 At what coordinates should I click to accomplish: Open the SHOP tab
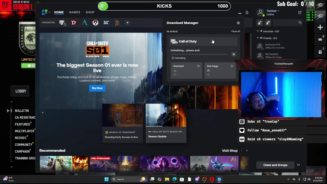click(90, 12)
